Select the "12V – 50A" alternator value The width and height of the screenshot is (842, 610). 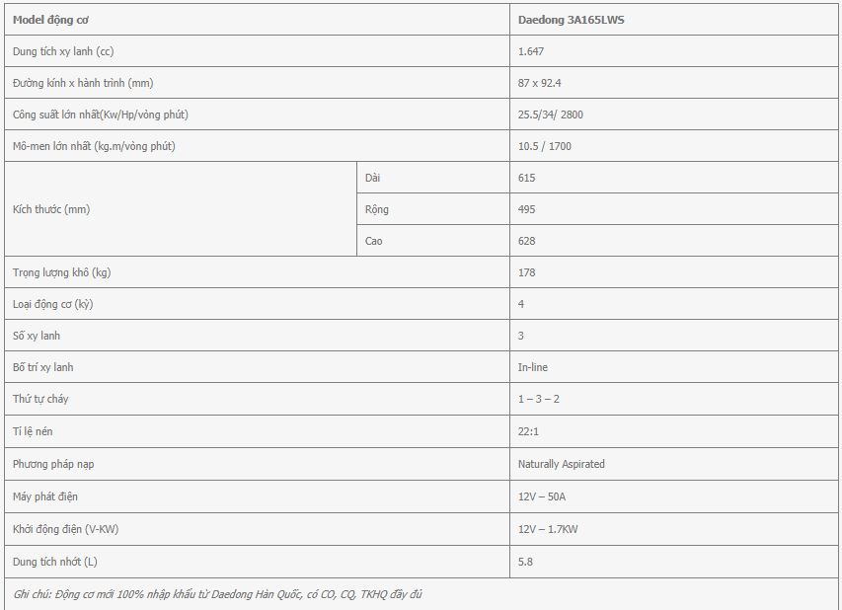tap(542, 496)
